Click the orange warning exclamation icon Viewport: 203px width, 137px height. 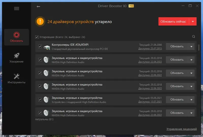pos(40,21)
